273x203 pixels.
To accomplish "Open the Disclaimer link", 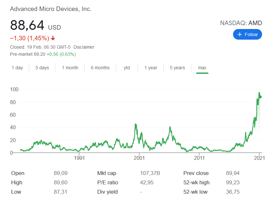I will pos(84,47).
